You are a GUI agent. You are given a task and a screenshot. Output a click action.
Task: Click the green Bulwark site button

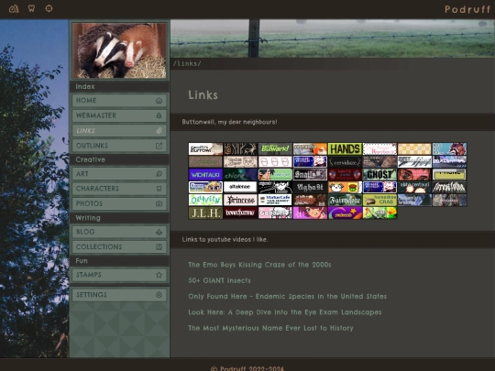pos(275,149)
